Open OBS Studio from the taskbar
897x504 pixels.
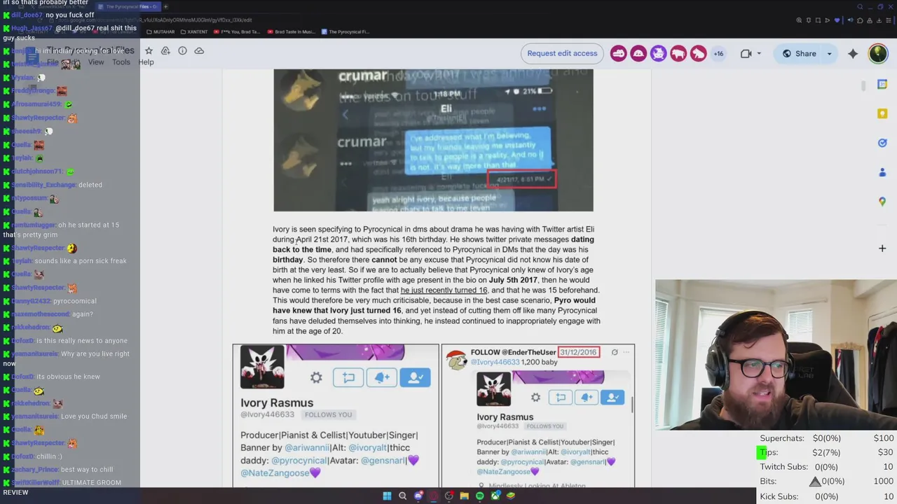(449, 496)
